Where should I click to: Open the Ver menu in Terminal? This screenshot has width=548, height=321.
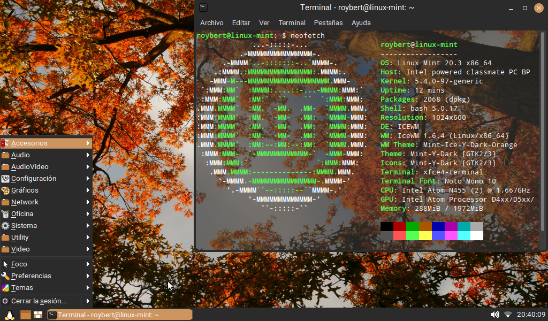coord(264,22)
